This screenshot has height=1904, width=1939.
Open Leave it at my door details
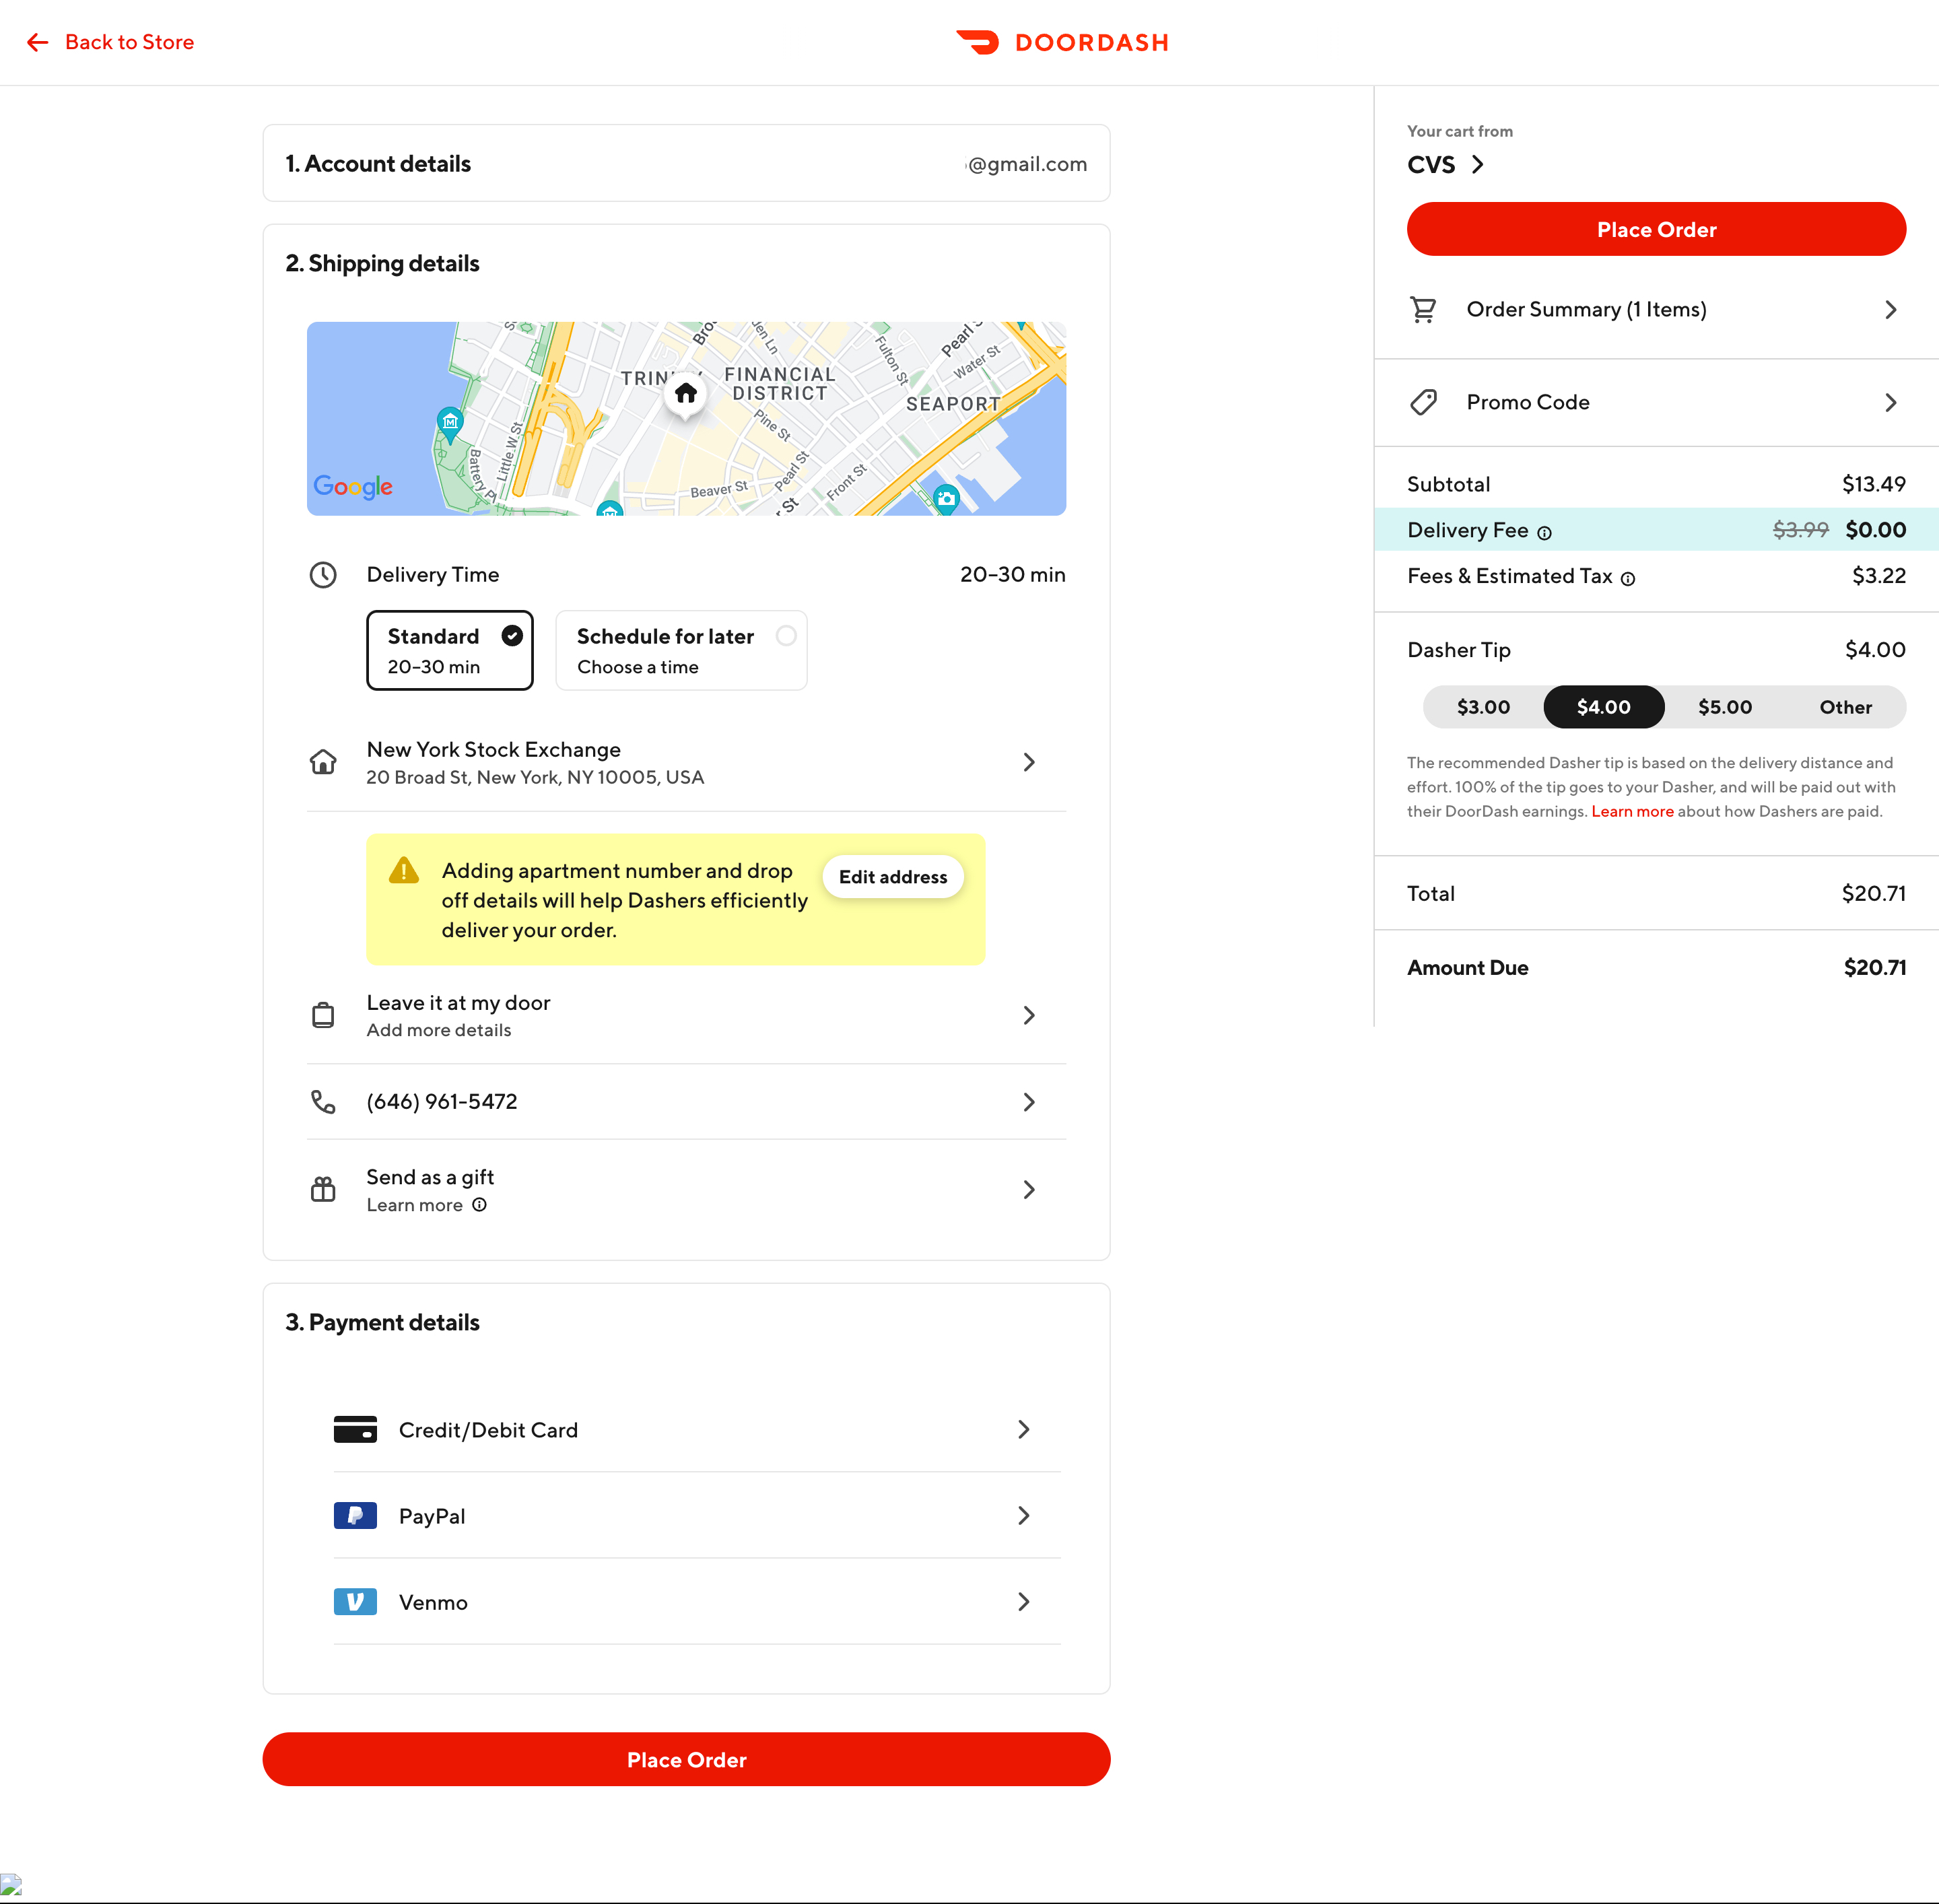point(686,1015)
